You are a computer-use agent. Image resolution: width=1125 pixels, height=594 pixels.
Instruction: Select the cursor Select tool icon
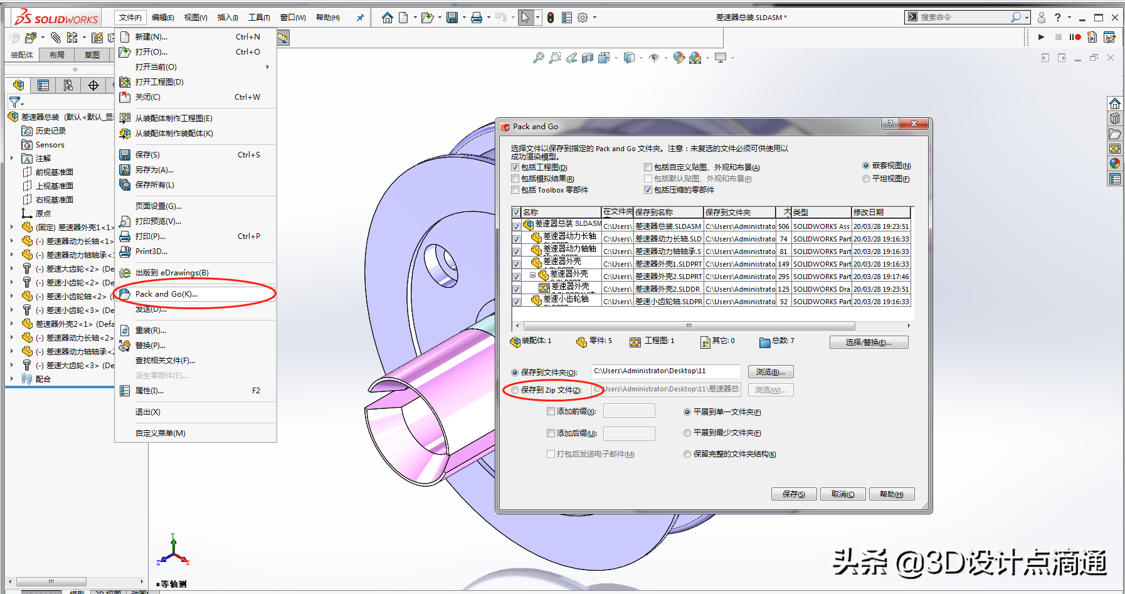click(525, 18)
